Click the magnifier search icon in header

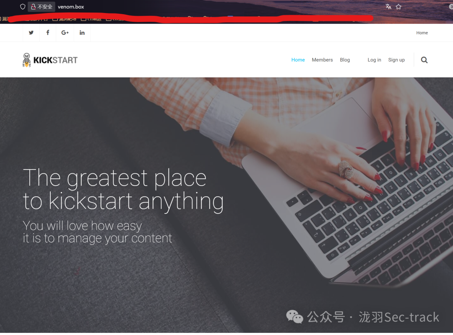(424, 60)
